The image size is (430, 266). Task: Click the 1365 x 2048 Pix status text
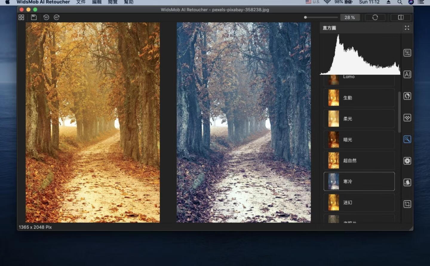35,227
